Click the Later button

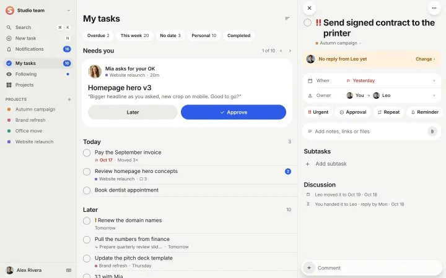[133, 112]
